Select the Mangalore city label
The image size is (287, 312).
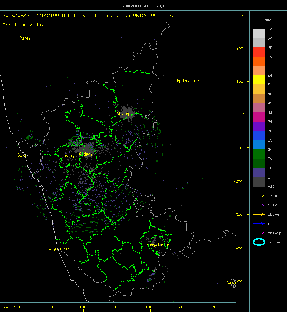[57, 249]
